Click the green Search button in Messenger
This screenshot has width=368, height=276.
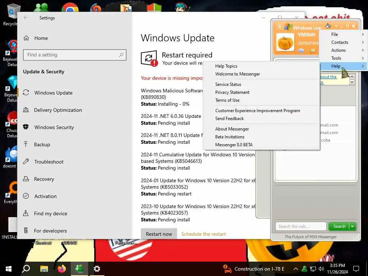pos(339,226)
